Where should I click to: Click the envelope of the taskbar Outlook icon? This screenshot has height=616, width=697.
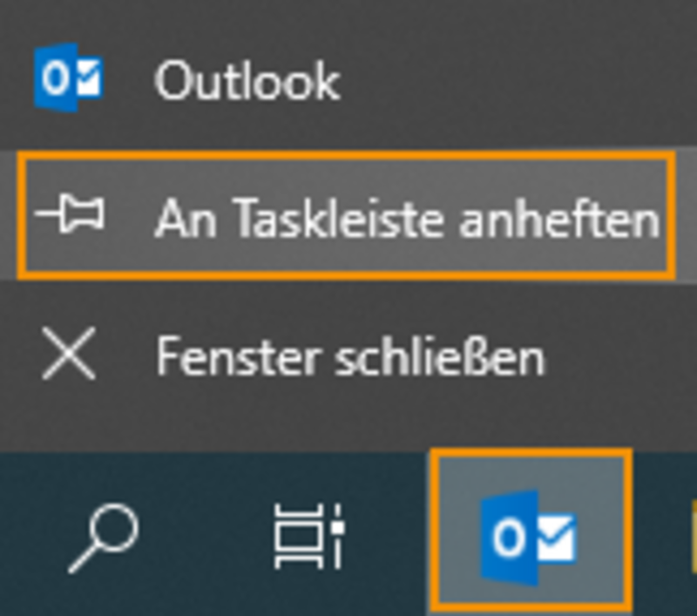[x=557, y=538]
